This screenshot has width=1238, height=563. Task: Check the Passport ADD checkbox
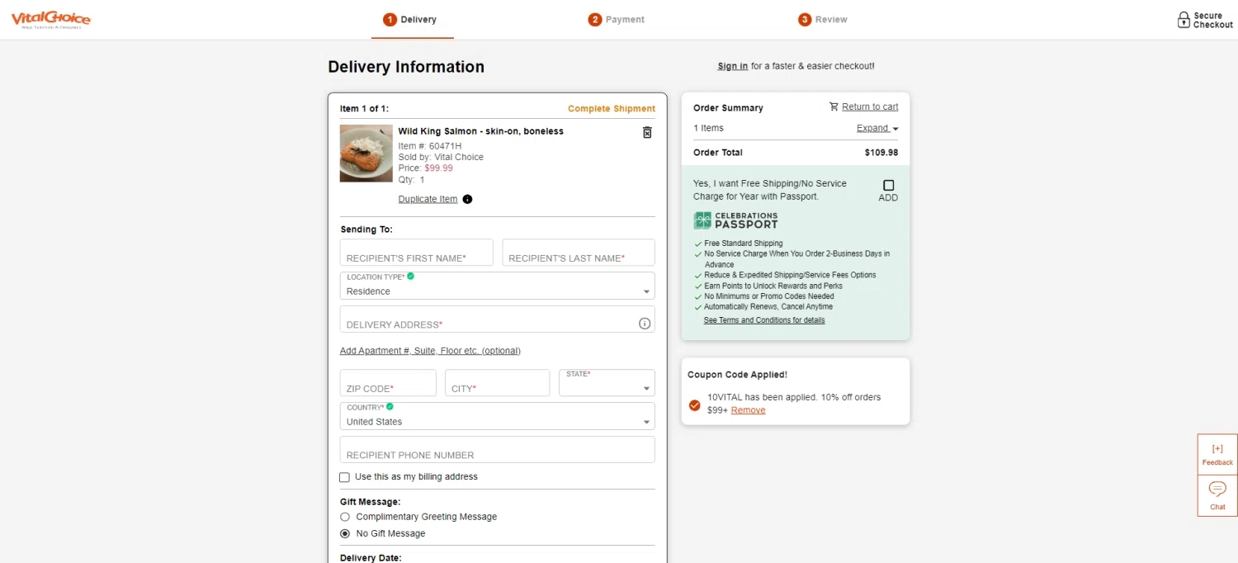click(x=888, y=185)
